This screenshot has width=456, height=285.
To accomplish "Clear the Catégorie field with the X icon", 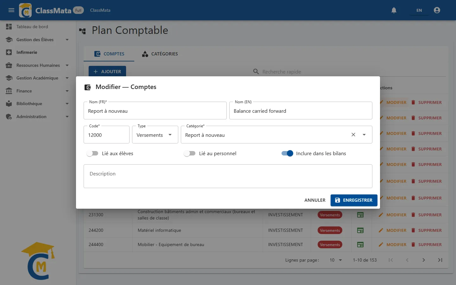I will click(353, 135).
